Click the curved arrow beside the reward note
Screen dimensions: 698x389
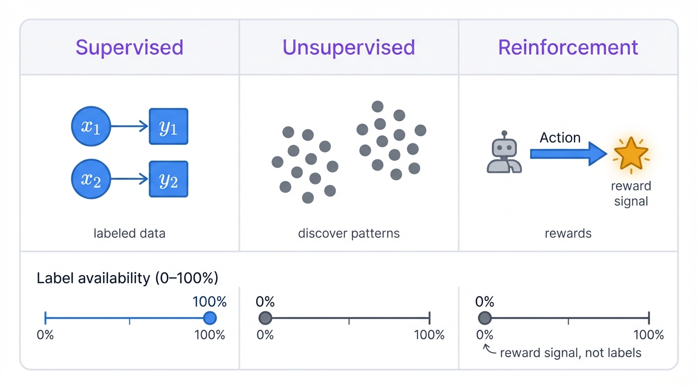pos(489,350)
